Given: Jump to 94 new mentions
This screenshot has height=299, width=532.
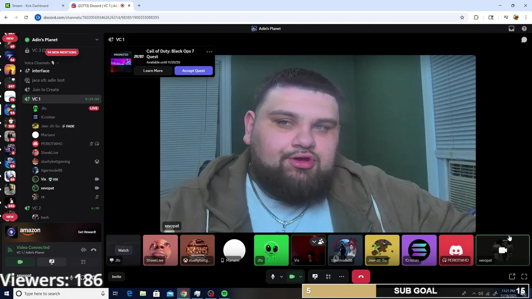Looking at the screenshot, I should click(62, 52).
